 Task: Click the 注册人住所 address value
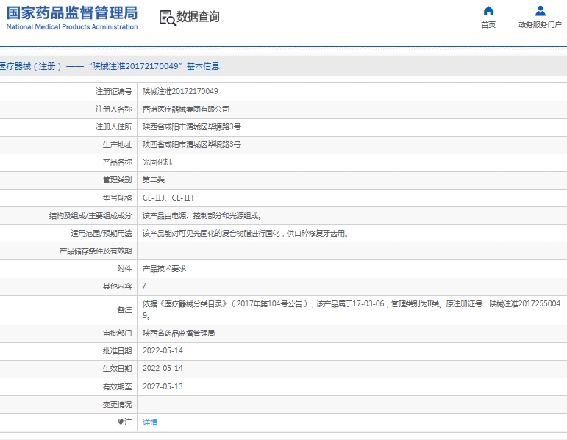[192, 127]
